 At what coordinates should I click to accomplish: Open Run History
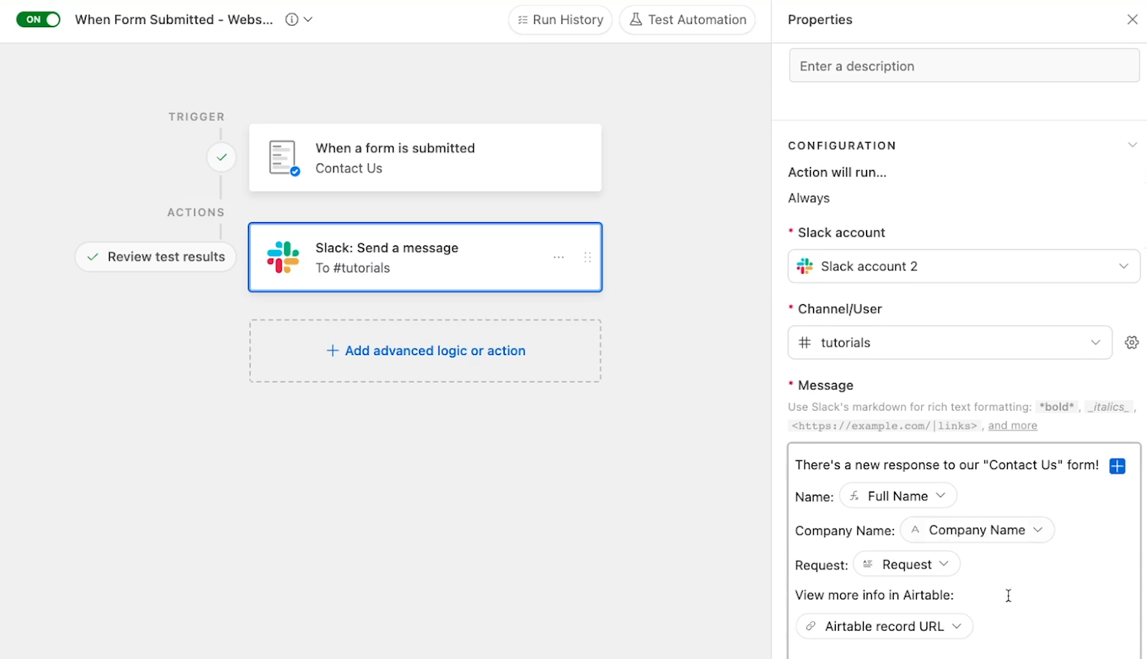[x=561, y=19]
